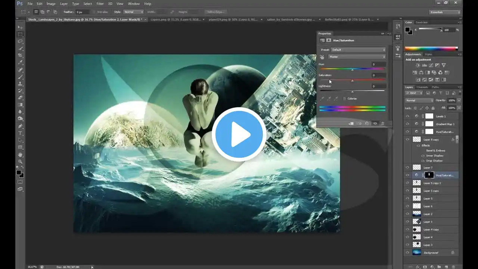Pick the Hand tool in toolbar
The height and width of the screenshot is (269, 478).
pyautogui.click(x=20, y=154)
